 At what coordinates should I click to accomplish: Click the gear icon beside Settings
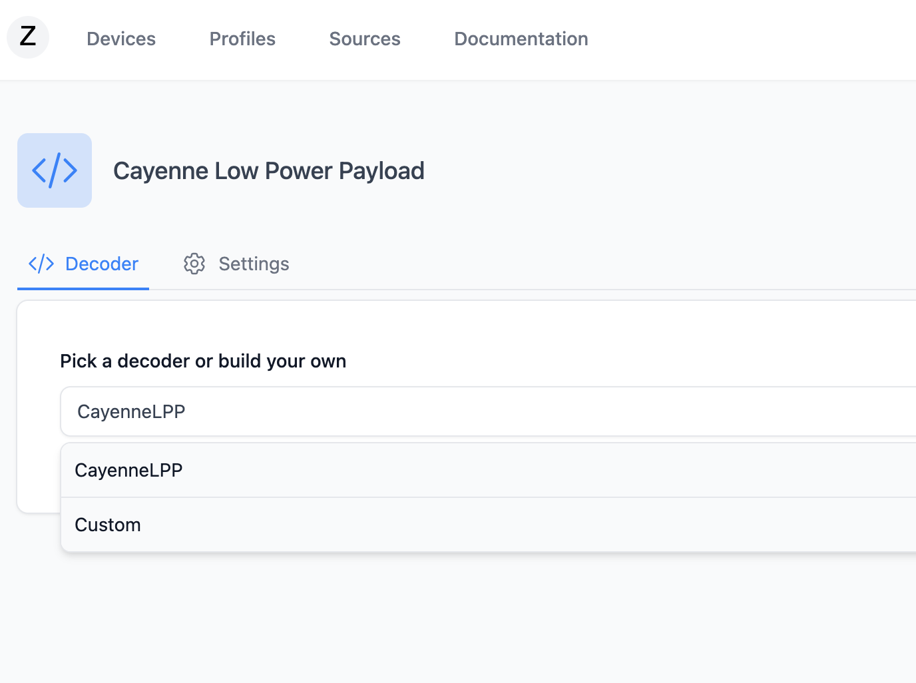point(194,264)
